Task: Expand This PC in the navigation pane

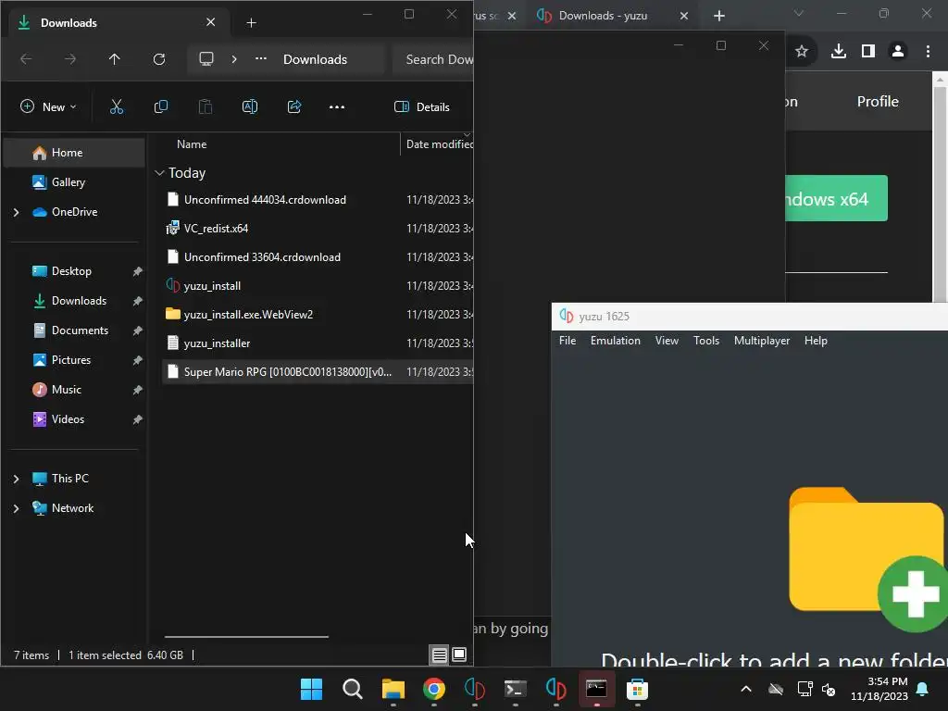Action: 17,479
